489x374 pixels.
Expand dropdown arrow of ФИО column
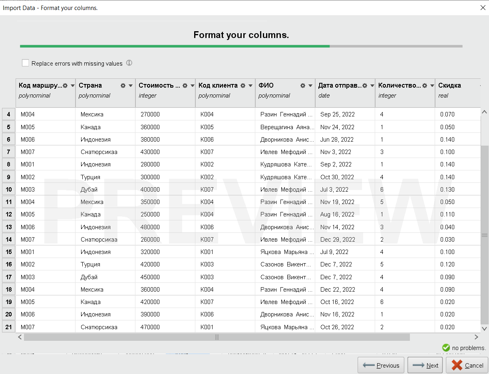[x=310, y=86]
